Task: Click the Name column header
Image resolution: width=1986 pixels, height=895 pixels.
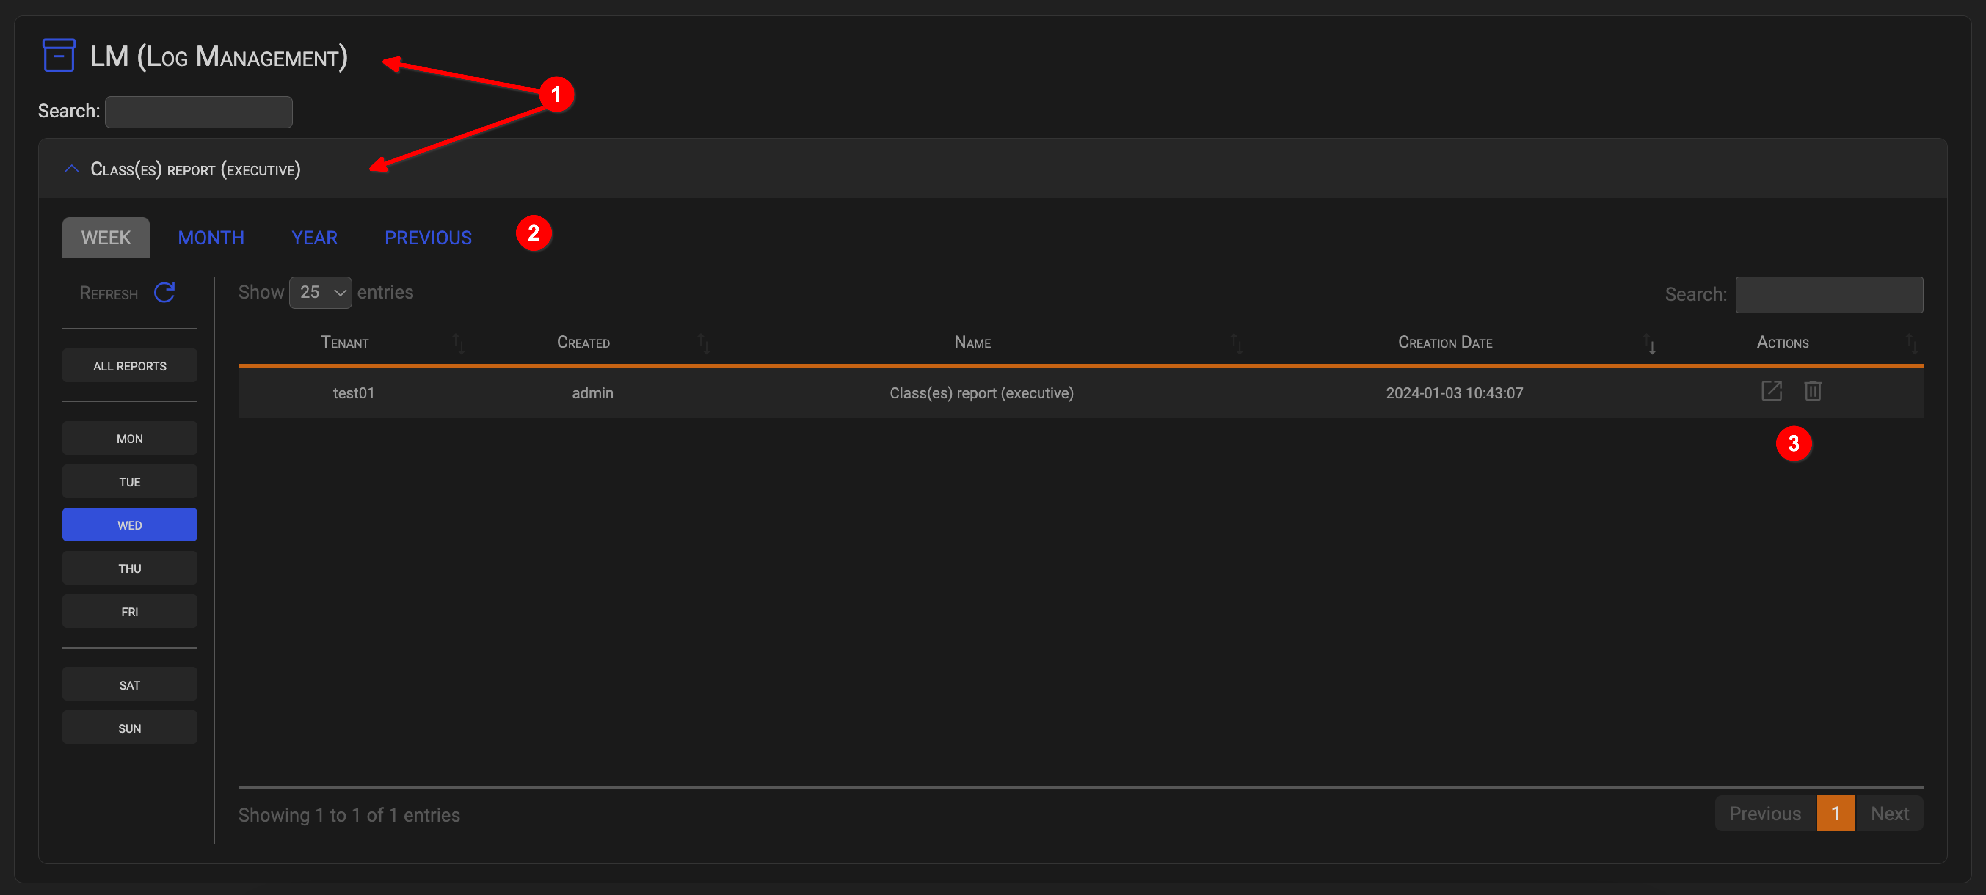Action: (x=972, y=342)
